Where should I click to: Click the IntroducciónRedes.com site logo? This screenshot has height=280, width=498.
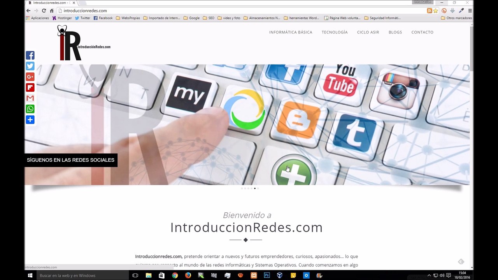84,43
